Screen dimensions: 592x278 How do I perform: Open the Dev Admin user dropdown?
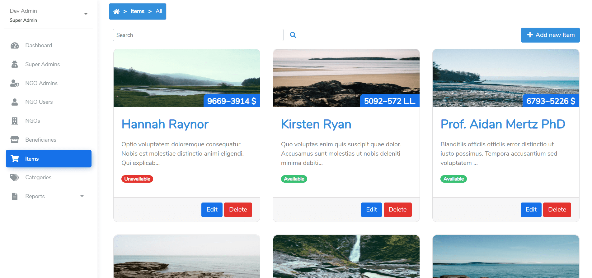click(86, 14)
